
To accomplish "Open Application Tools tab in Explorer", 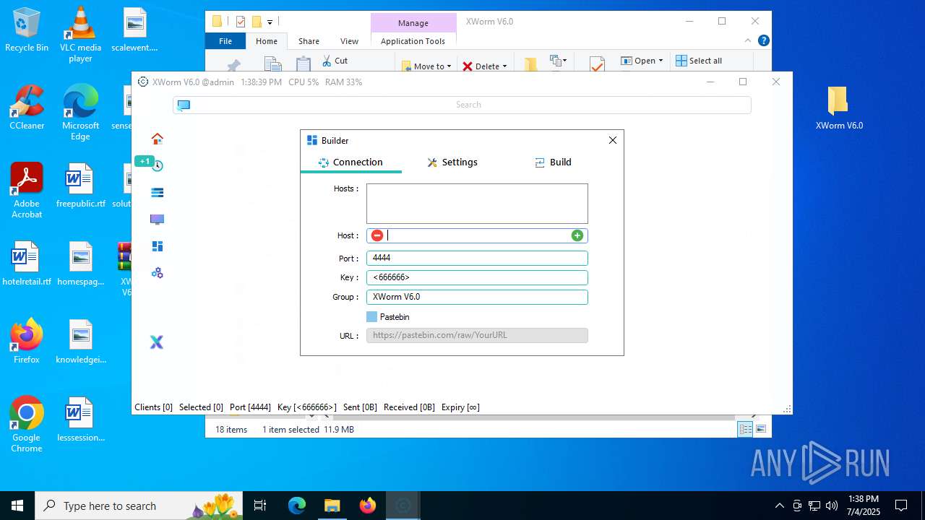I will (x=413, y=41).
